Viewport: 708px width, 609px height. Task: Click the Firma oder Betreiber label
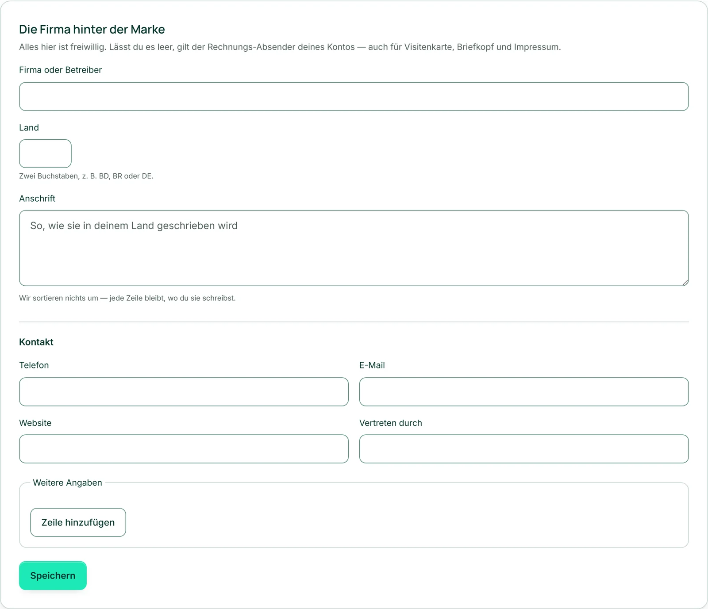click(60, 70)
